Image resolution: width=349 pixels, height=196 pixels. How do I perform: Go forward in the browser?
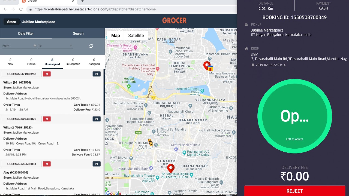[13, 9]
